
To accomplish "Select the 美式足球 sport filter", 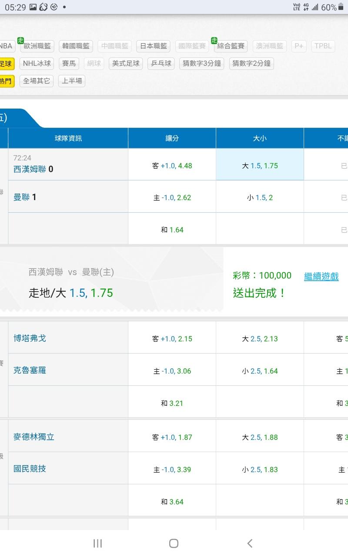I will click(x=126, y=63).
